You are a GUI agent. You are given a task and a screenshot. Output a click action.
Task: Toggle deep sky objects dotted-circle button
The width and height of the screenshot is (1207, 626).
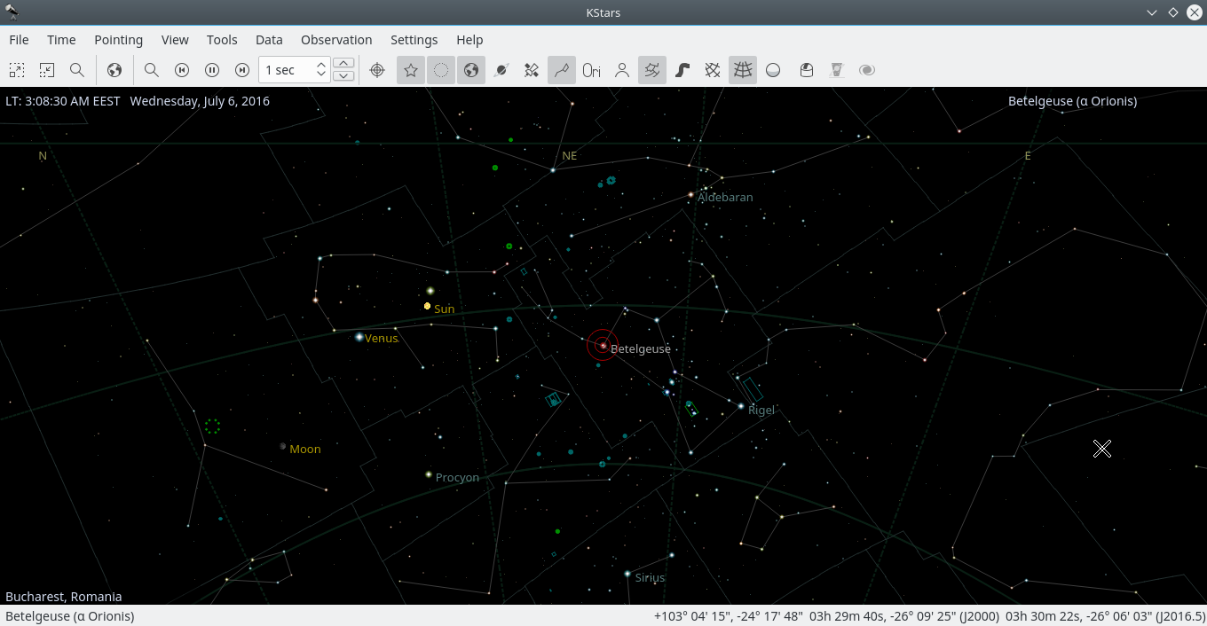(x=441, y=70)
